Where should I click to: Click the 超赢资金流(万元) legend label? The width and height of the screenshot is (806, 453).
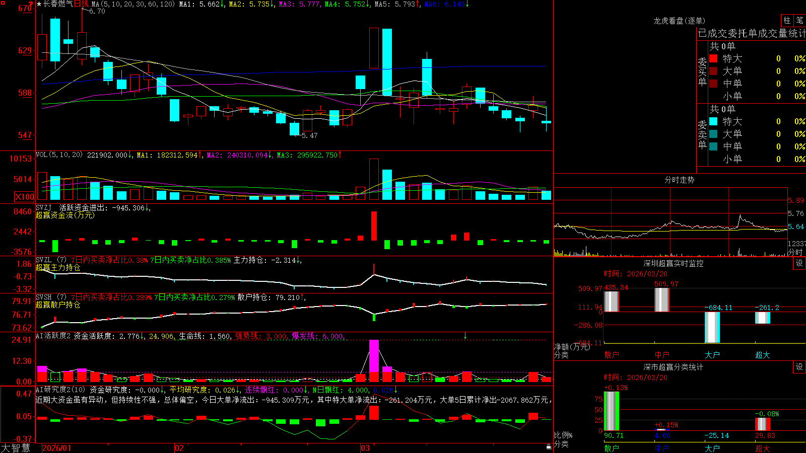tap(65, 215)
